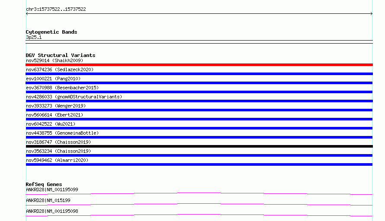Open the nsv3563234 (Chaisson2019) label
The height and width of the screenshot is (221, 385).
(x=58, y=151)
